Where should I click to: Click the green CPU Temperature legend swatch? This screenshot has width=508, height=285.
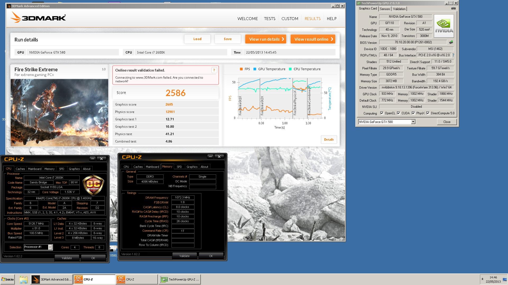[x=290, y=69]
